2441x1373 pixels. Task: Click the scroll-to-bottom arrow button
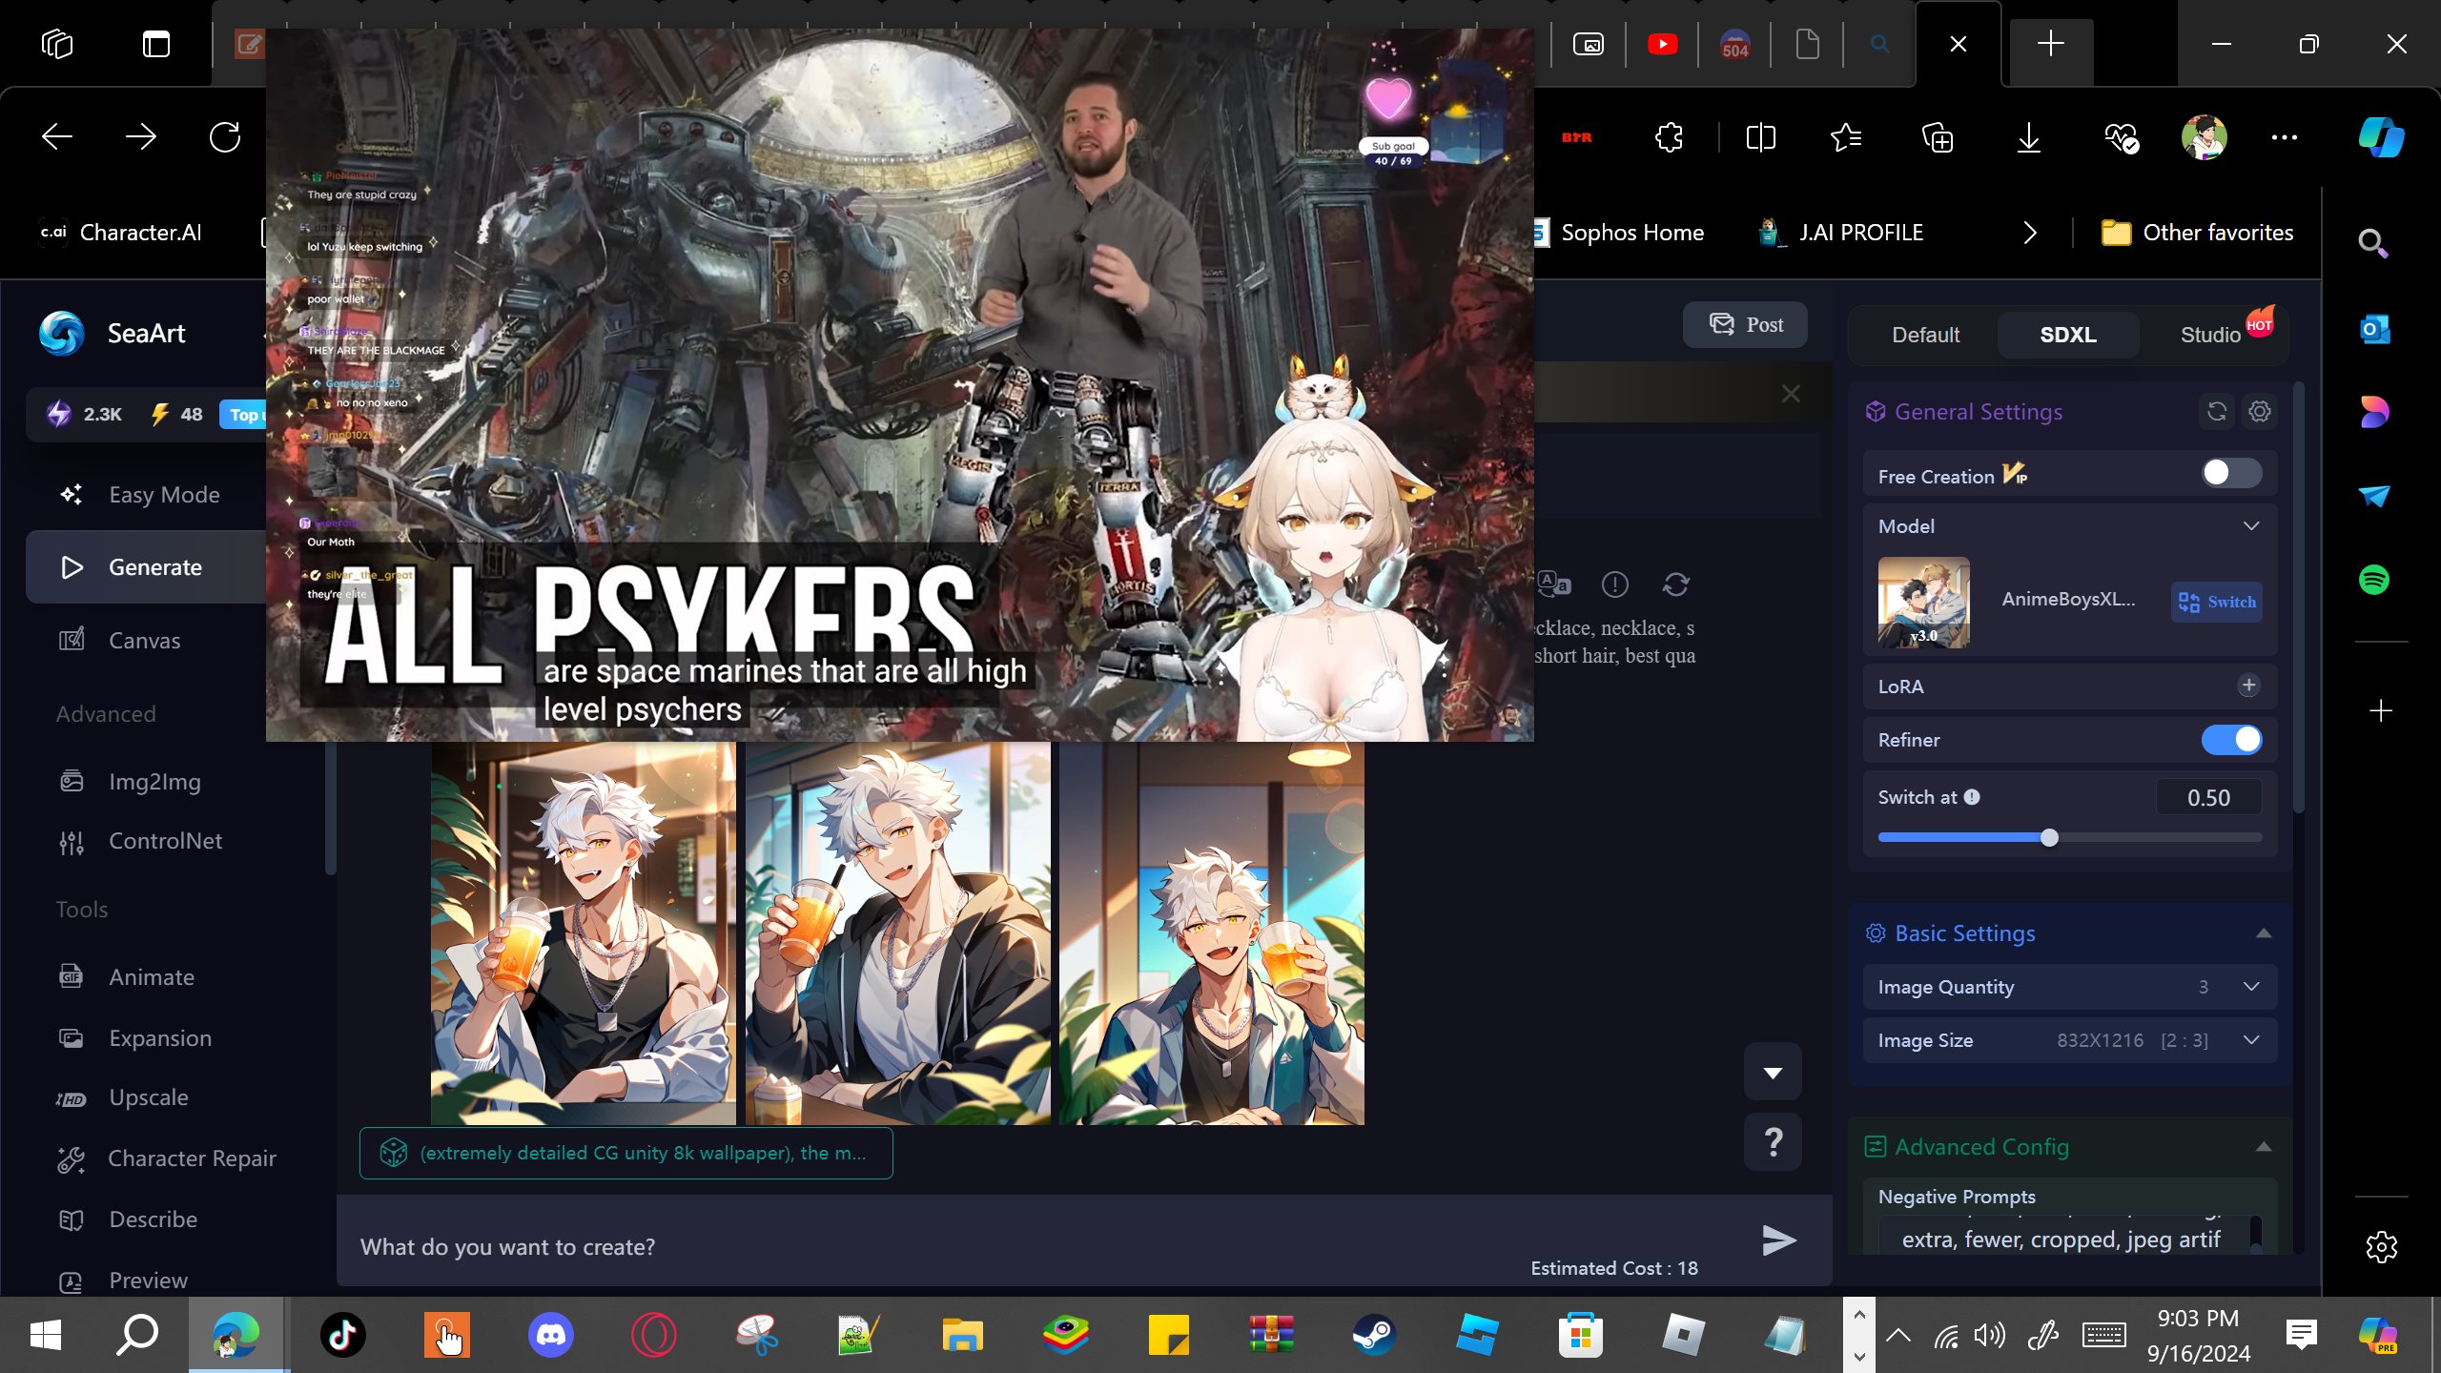point(1774,1073)
